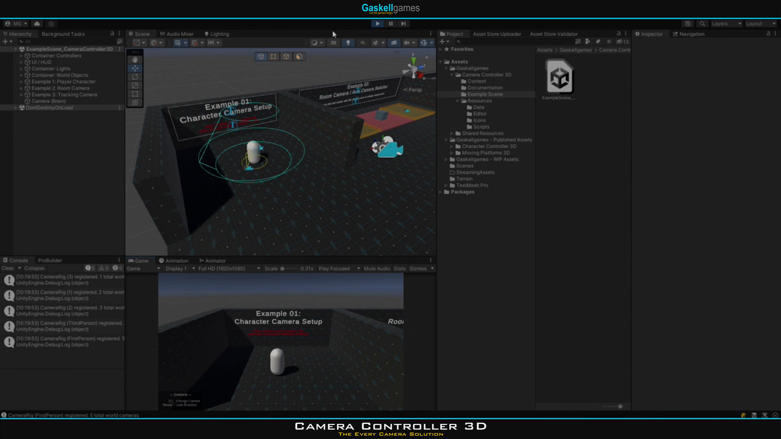This screenshot has width=781, height=439.
Task: Open Hierarchy panel kebab menu
Action: (119, 34)
